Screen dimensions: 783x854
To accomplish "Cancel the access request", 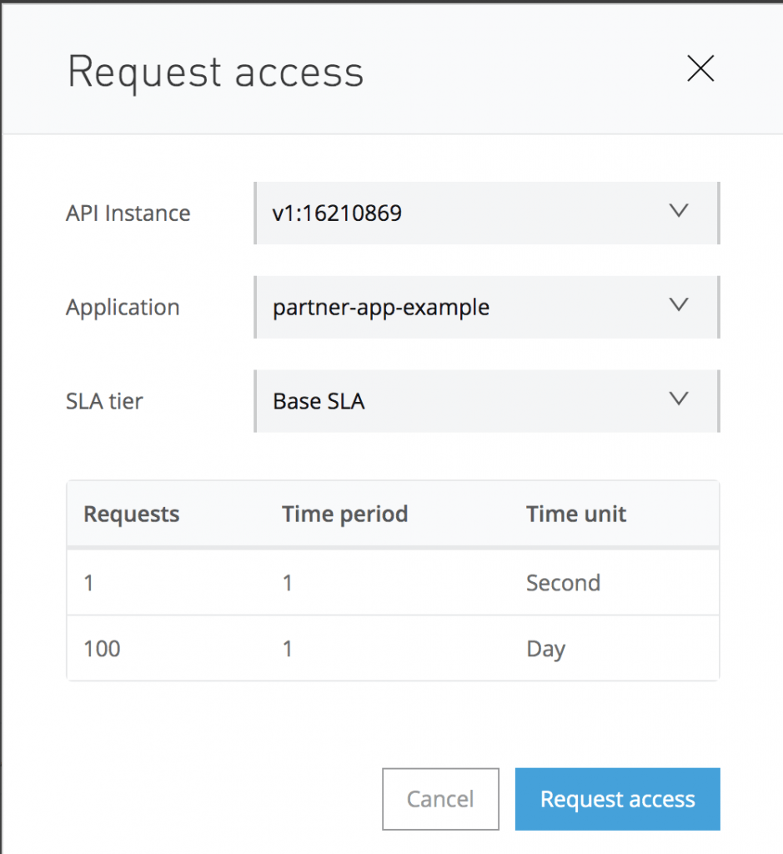I will click(440, 799).
